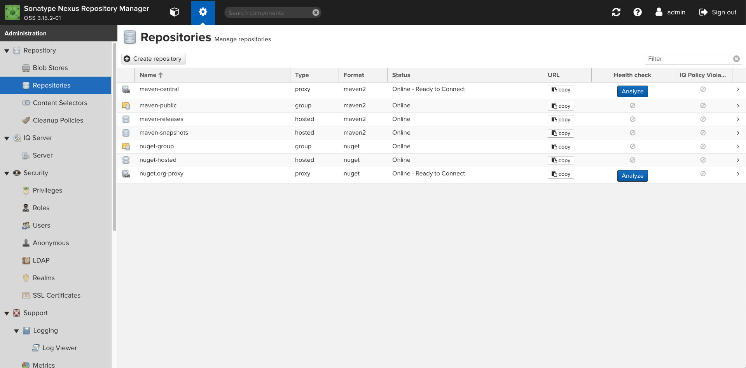Image resolution: width=746 pixels, height=368 pixels.
Task: Clear the search components box
Action: [x=316, y=13]
